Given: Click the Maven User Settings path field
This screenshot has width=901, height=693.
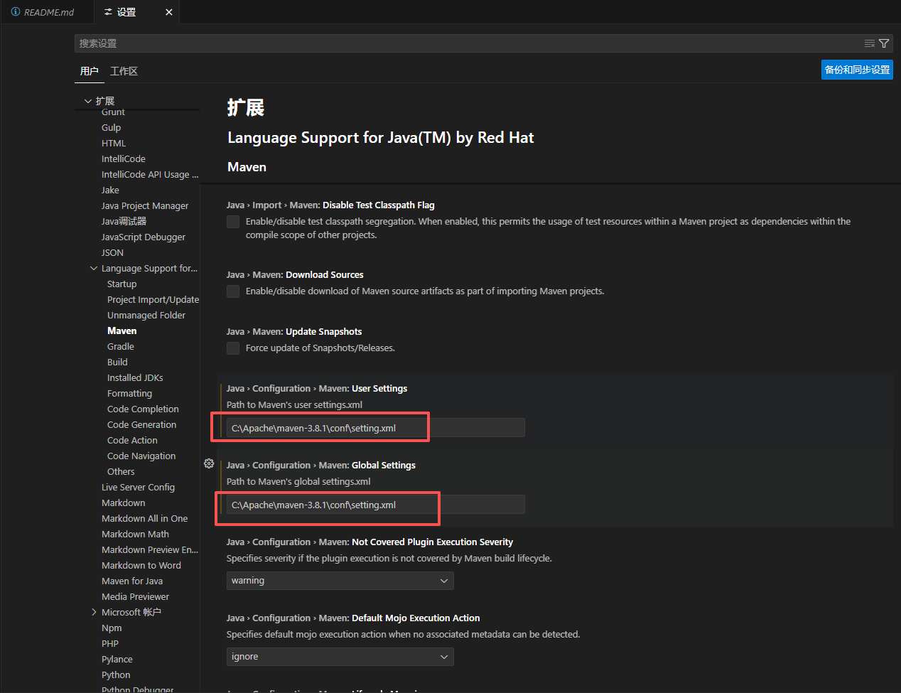Looking at the screenshot, I should (375, 428).
